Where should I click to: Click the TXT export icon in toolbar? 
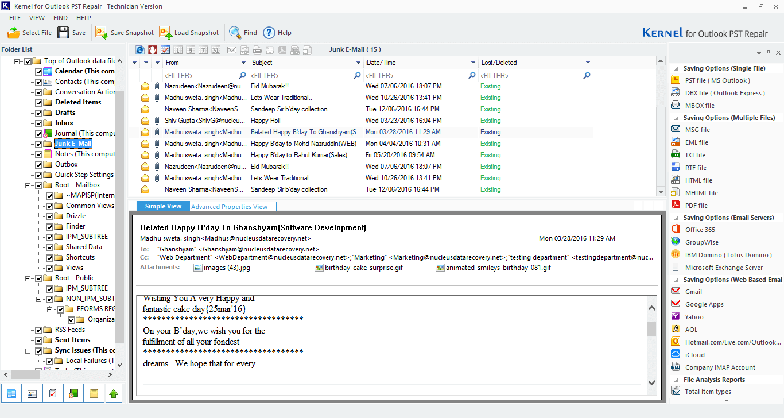pyautogui.click(x=257, y=51)
